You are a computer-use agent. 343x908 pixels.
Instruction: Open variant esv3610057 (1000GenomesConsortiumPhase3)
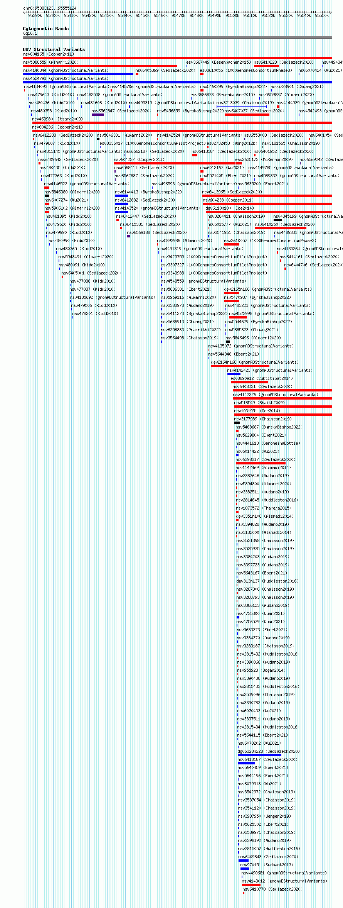[270, 241]
